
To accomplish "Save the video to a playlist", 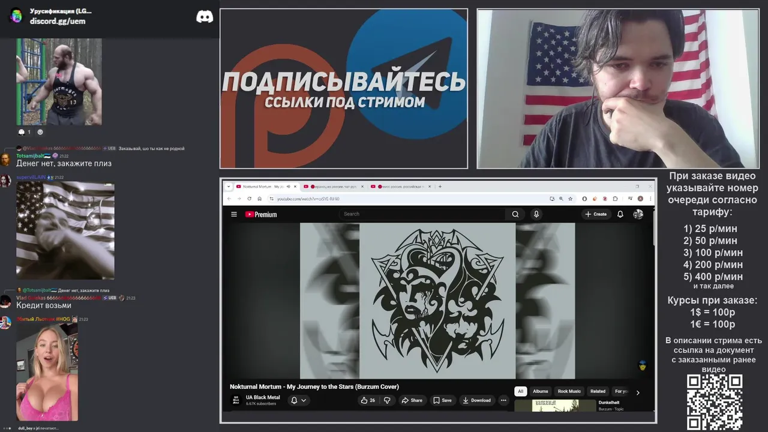I will (442, 400).
